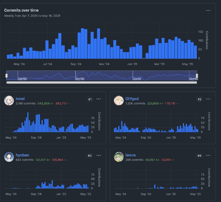Click the #1 rank badge on Innei's card
This screenshot has height=202, width=221.
(90, 99)
